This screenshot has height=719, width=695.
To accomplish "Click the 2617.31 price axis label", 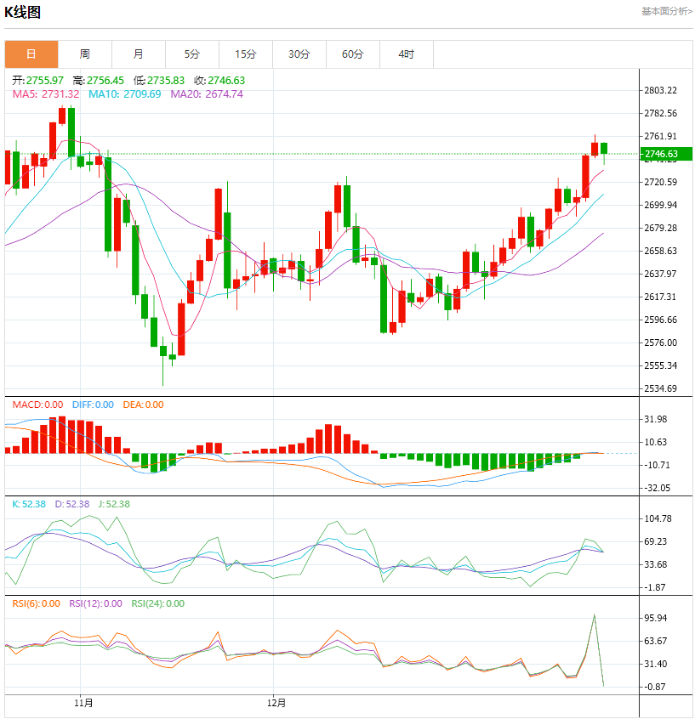I will 661,297.
